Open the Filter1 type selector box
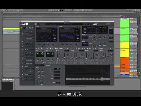Screen dimensions: 141x106 (85, 37)
